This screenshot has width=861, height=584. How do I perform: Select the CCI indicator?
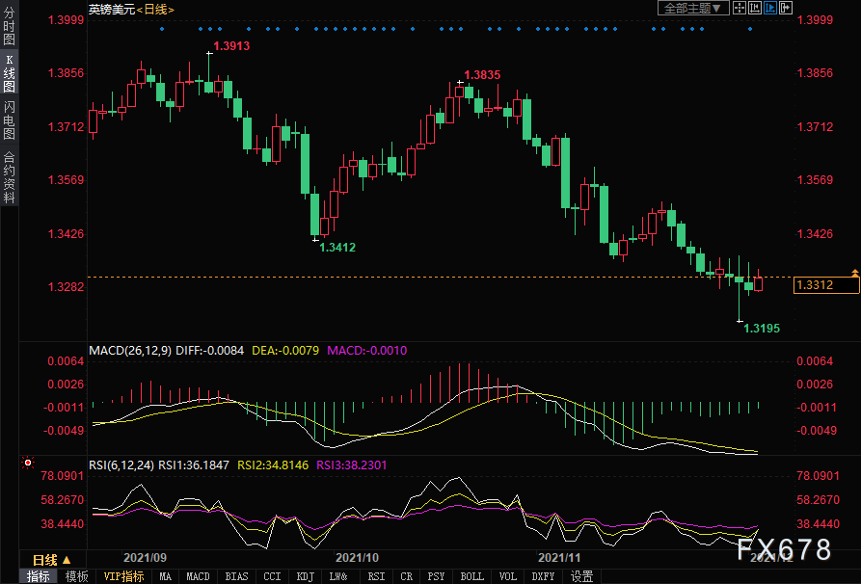(x=272, y=576)
